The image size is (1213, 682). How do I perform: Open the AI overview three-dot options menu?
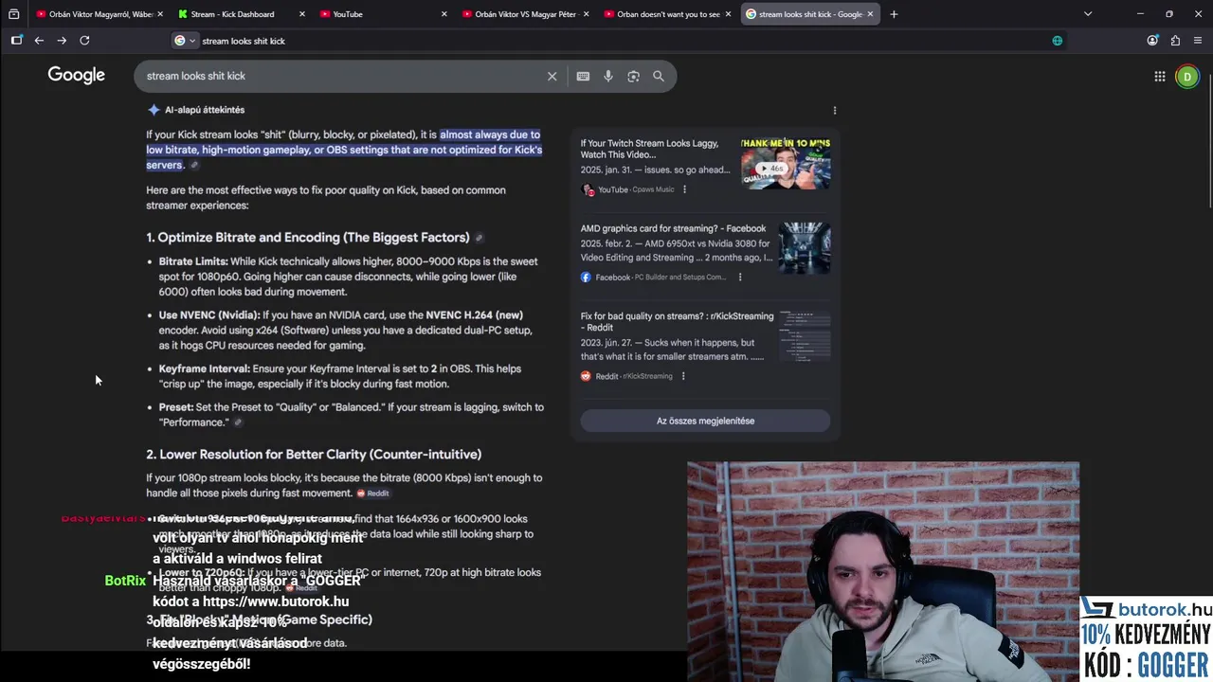click(x=835, y=111)
